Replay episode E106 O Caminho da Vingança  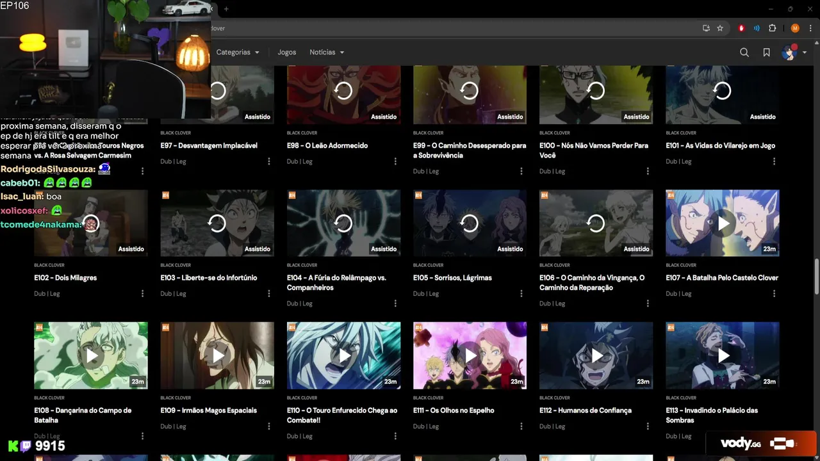click(596, 223)
